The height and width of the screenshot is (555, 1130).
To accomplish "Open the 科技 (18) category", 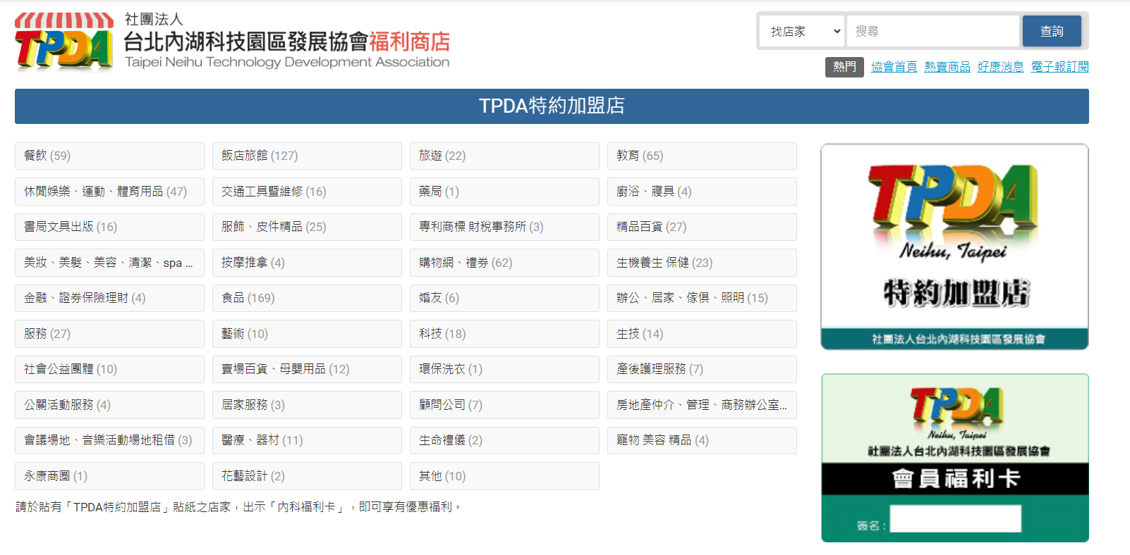I will pyautogui.click(x=504, y=334).
